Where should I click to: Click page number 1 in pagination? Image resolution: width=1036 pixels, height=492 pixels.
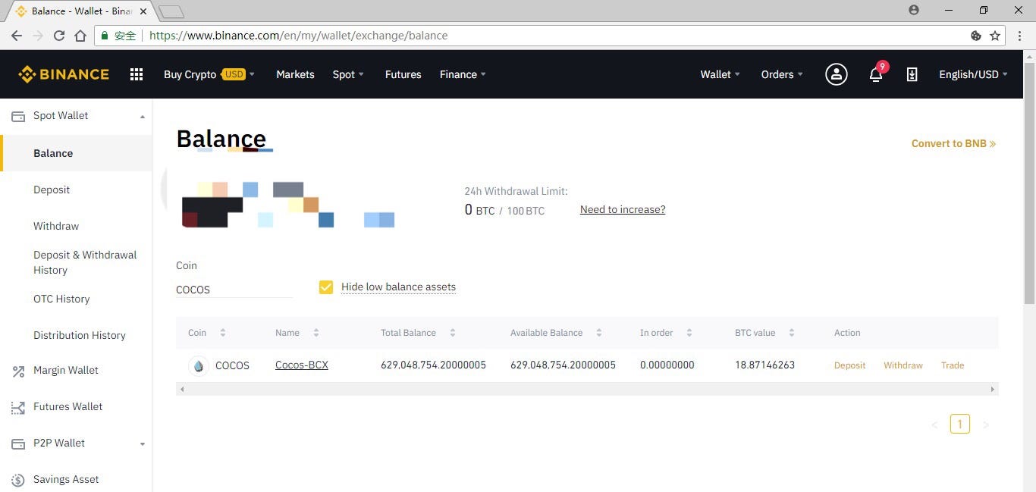959,425
